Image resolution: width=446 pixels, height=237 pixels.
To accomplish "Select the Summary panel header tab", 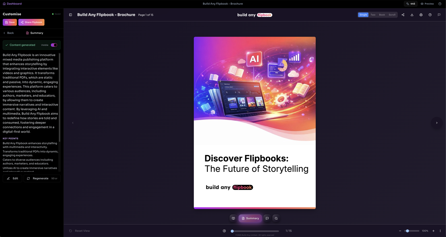I will click(x=34, y=33).
